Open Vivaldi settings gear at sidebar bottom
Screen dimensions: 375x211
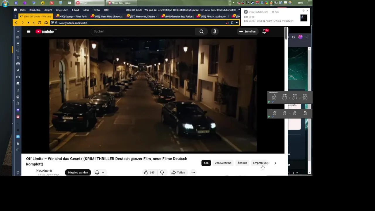18,172
